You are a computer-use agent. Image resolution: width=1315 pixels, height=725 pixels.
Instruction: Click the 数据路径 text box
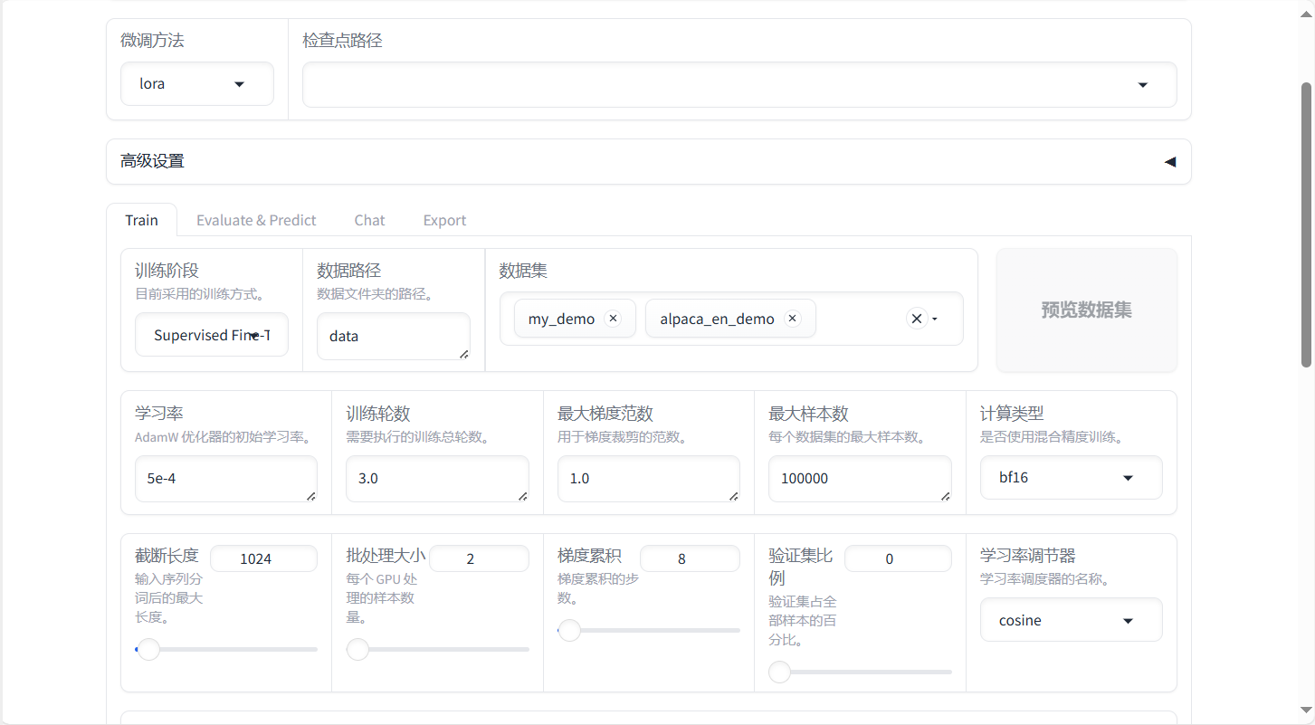pyautogui.click(x=393, y=337)
